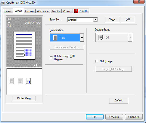Click the Double-Sided label

102,30
